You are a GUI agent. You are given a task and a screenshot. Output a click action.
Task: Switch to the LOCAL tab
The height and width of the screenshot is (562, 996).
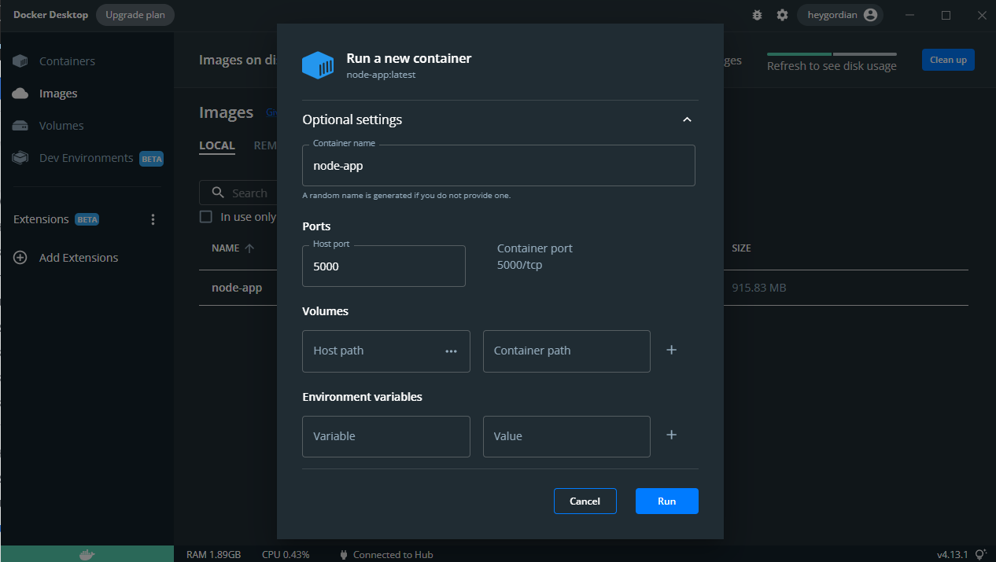click(217, 146)
